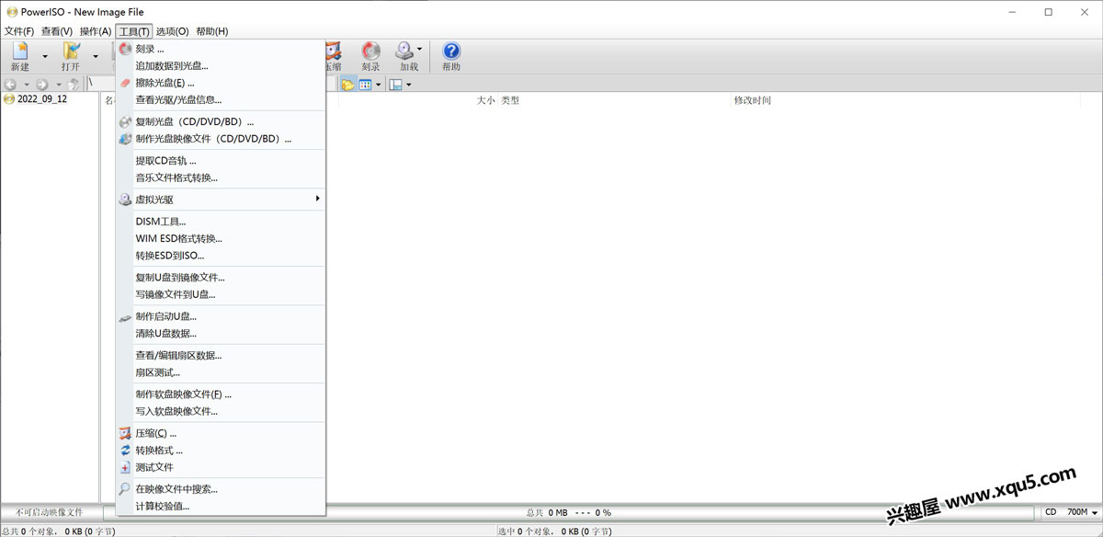The image size is (1103, 537).
Task: Click the back navigation arrow icon
Action: [x=10, y=85]
